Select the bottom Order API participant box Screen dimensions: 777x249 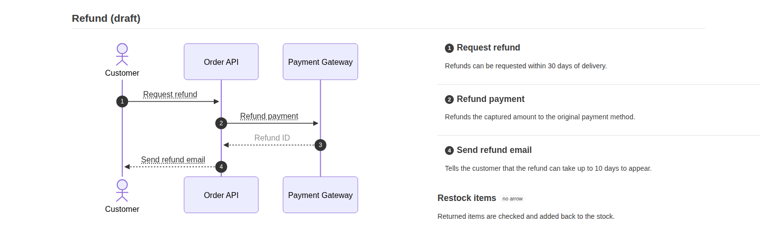221,195
